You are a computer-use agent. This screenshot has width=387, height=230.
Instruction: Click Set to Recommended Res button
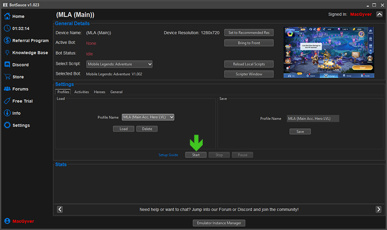pyautogui.click(x=249, y=32)
